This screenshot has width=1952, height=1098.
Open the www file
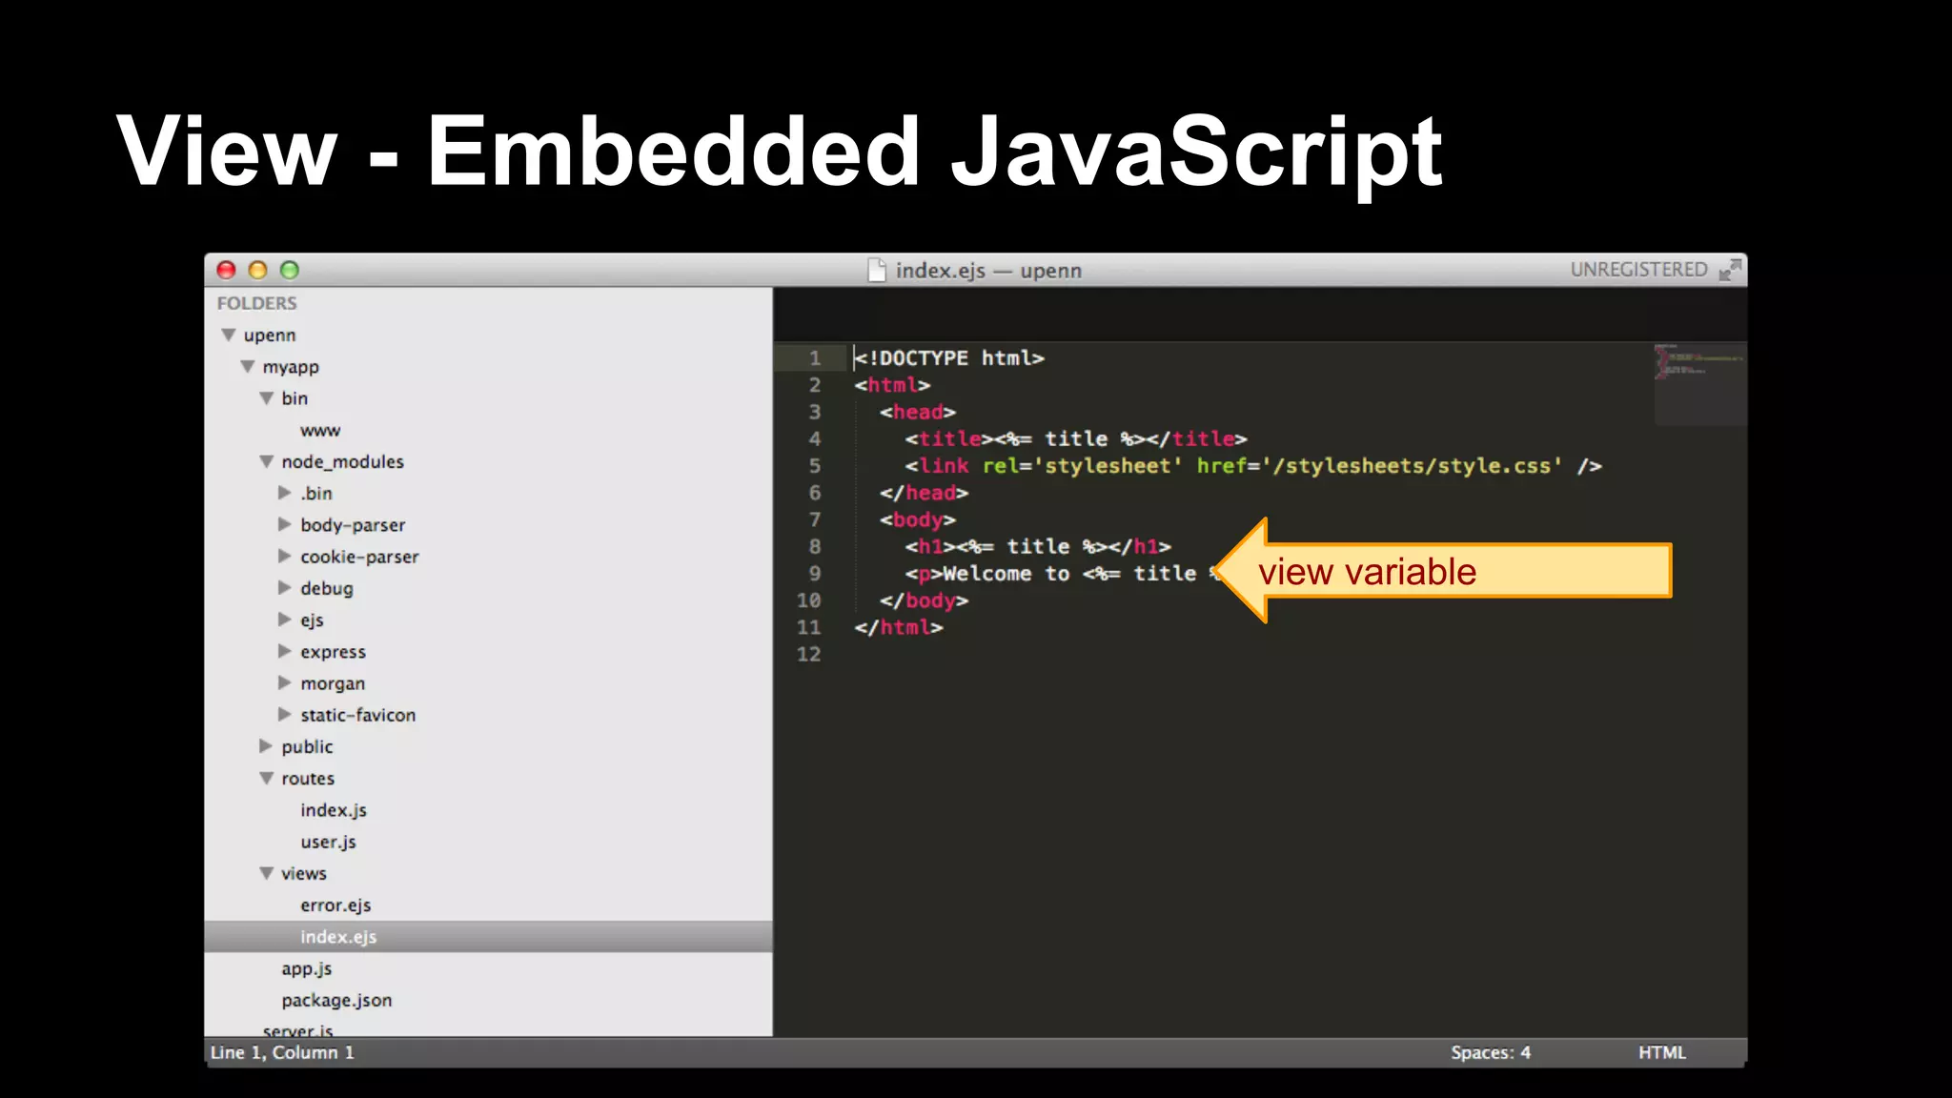[x=320, y=431]
